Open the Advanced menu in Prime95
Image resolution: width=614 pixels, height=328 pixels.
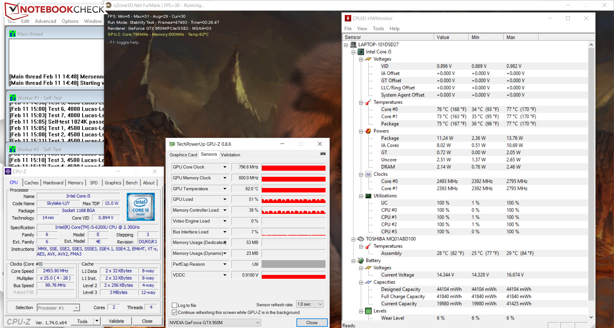click(45, 21)
